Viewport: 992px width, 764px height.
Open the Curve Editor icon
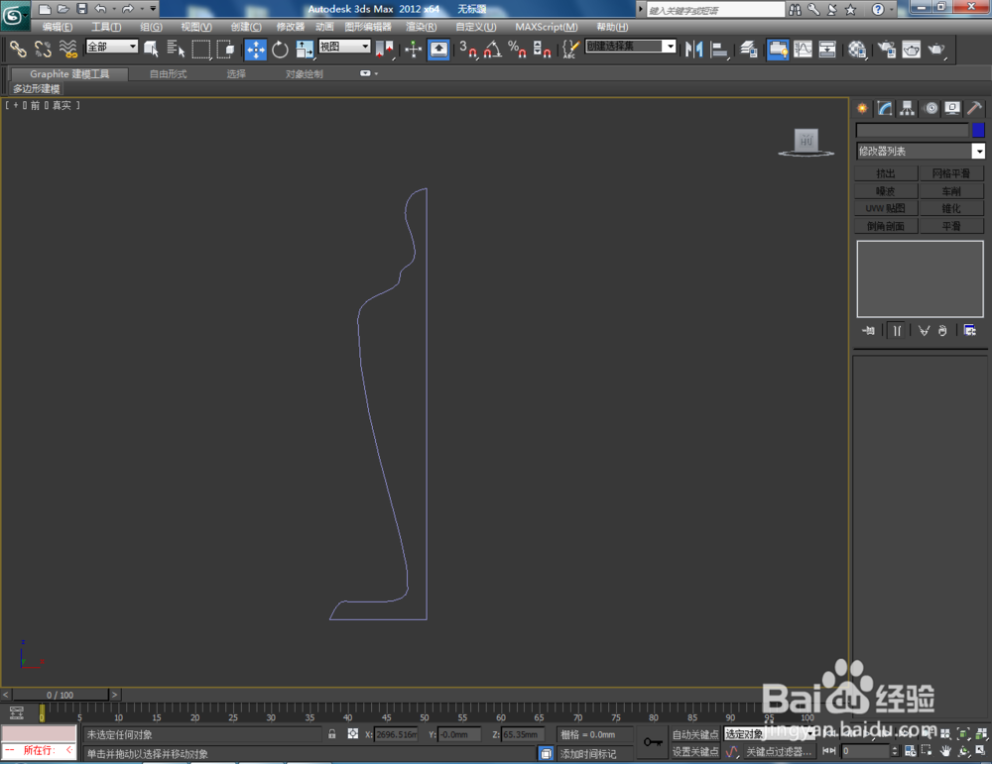pyautogui.click(x=803, y=49)
